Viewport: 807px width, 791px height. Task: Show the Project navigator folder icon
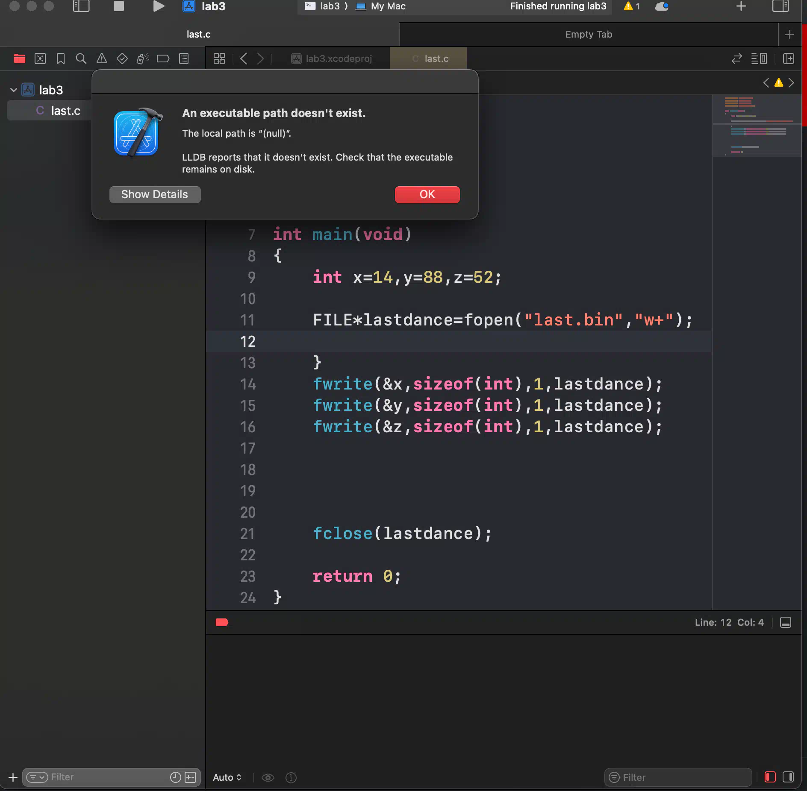(x=20, y=59)
